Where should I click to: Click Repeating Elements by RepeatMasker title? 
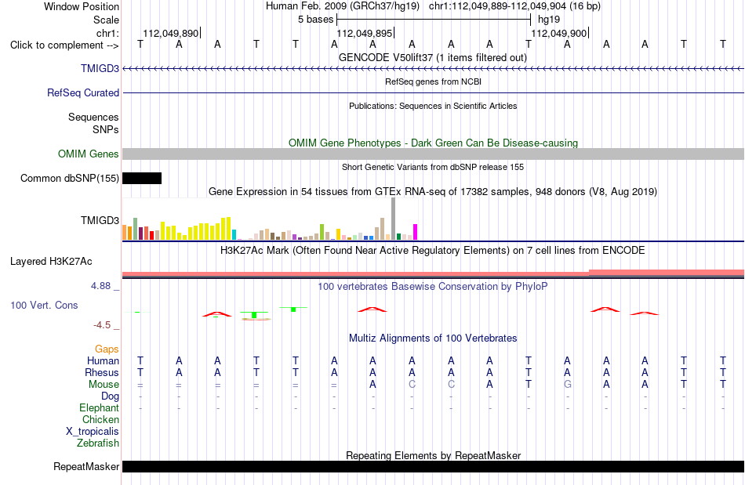pos(434,455)
